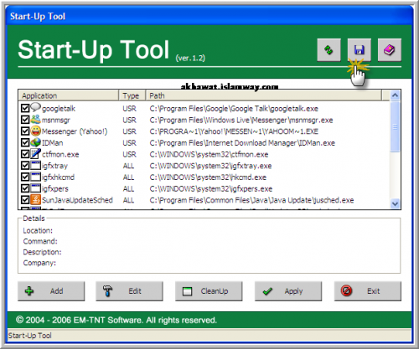Select the SunJavaUpdateSched Java icon
This screenshot has width=419, height=349.
(x=35, y=199)
